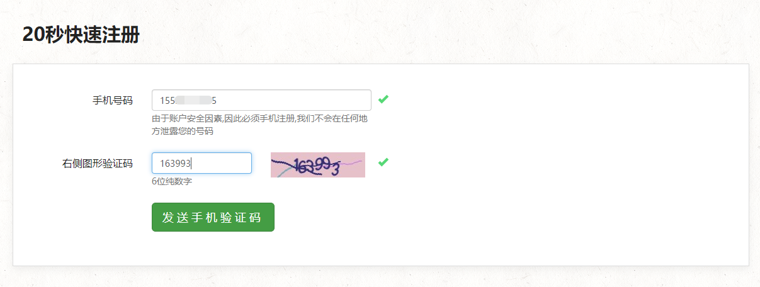Refresh the 163993 captcha image
The height and width of the screenshot is (287, 760).
click(x=318, y=165)
